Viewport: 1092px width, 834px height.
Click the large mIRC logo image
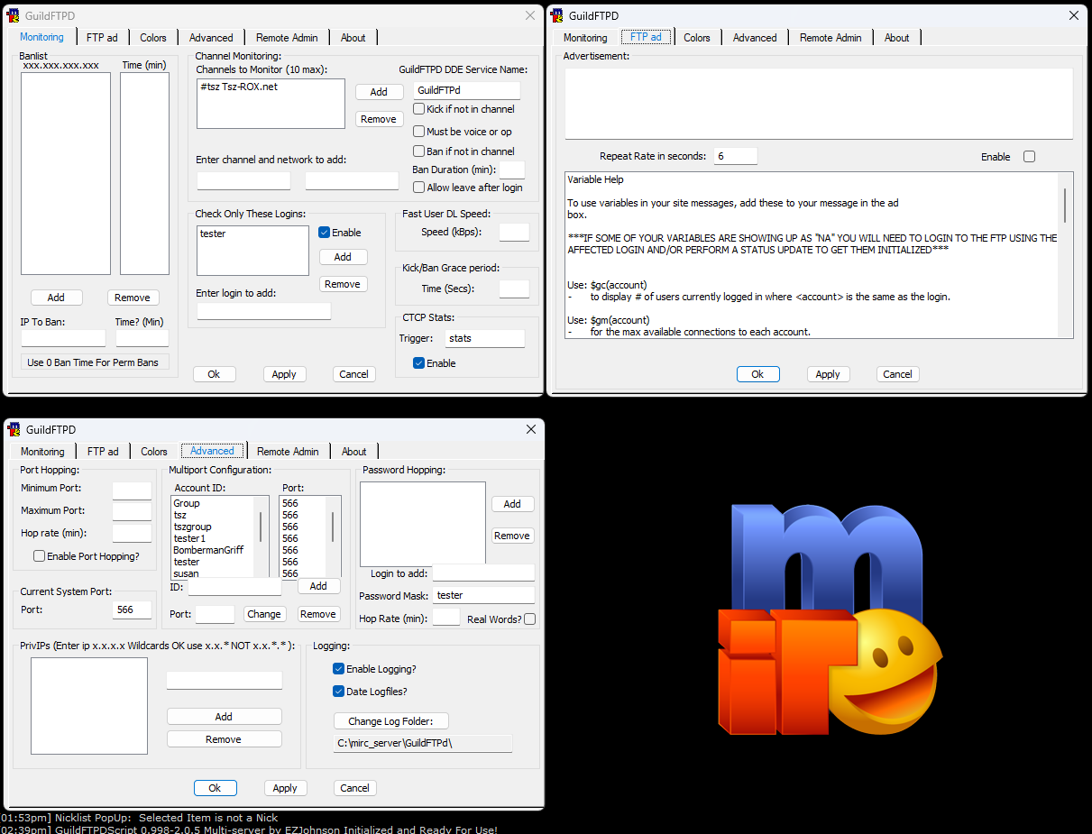(x=830, y=618)
